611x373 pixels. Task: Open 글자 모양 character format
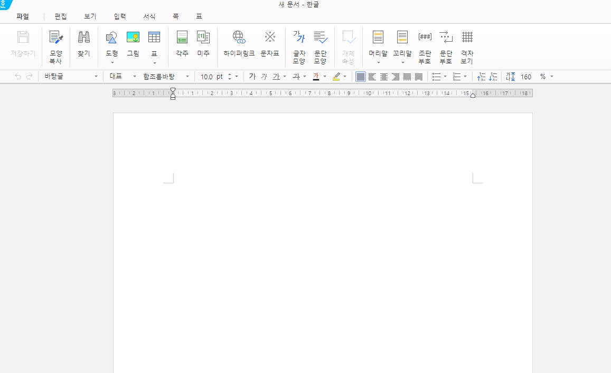tap(299, 47)
